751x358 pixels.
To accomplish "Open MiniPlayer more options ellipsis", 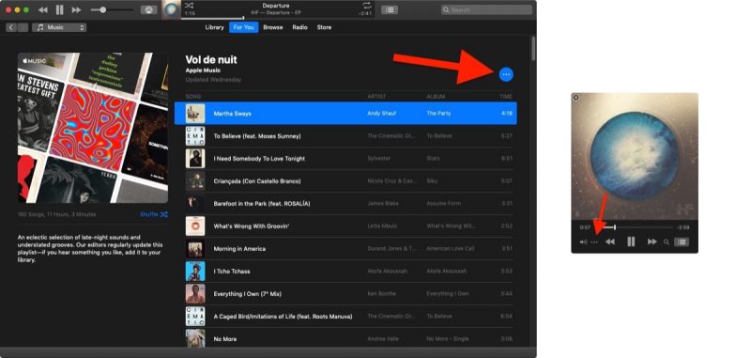I will coord(594,242).
